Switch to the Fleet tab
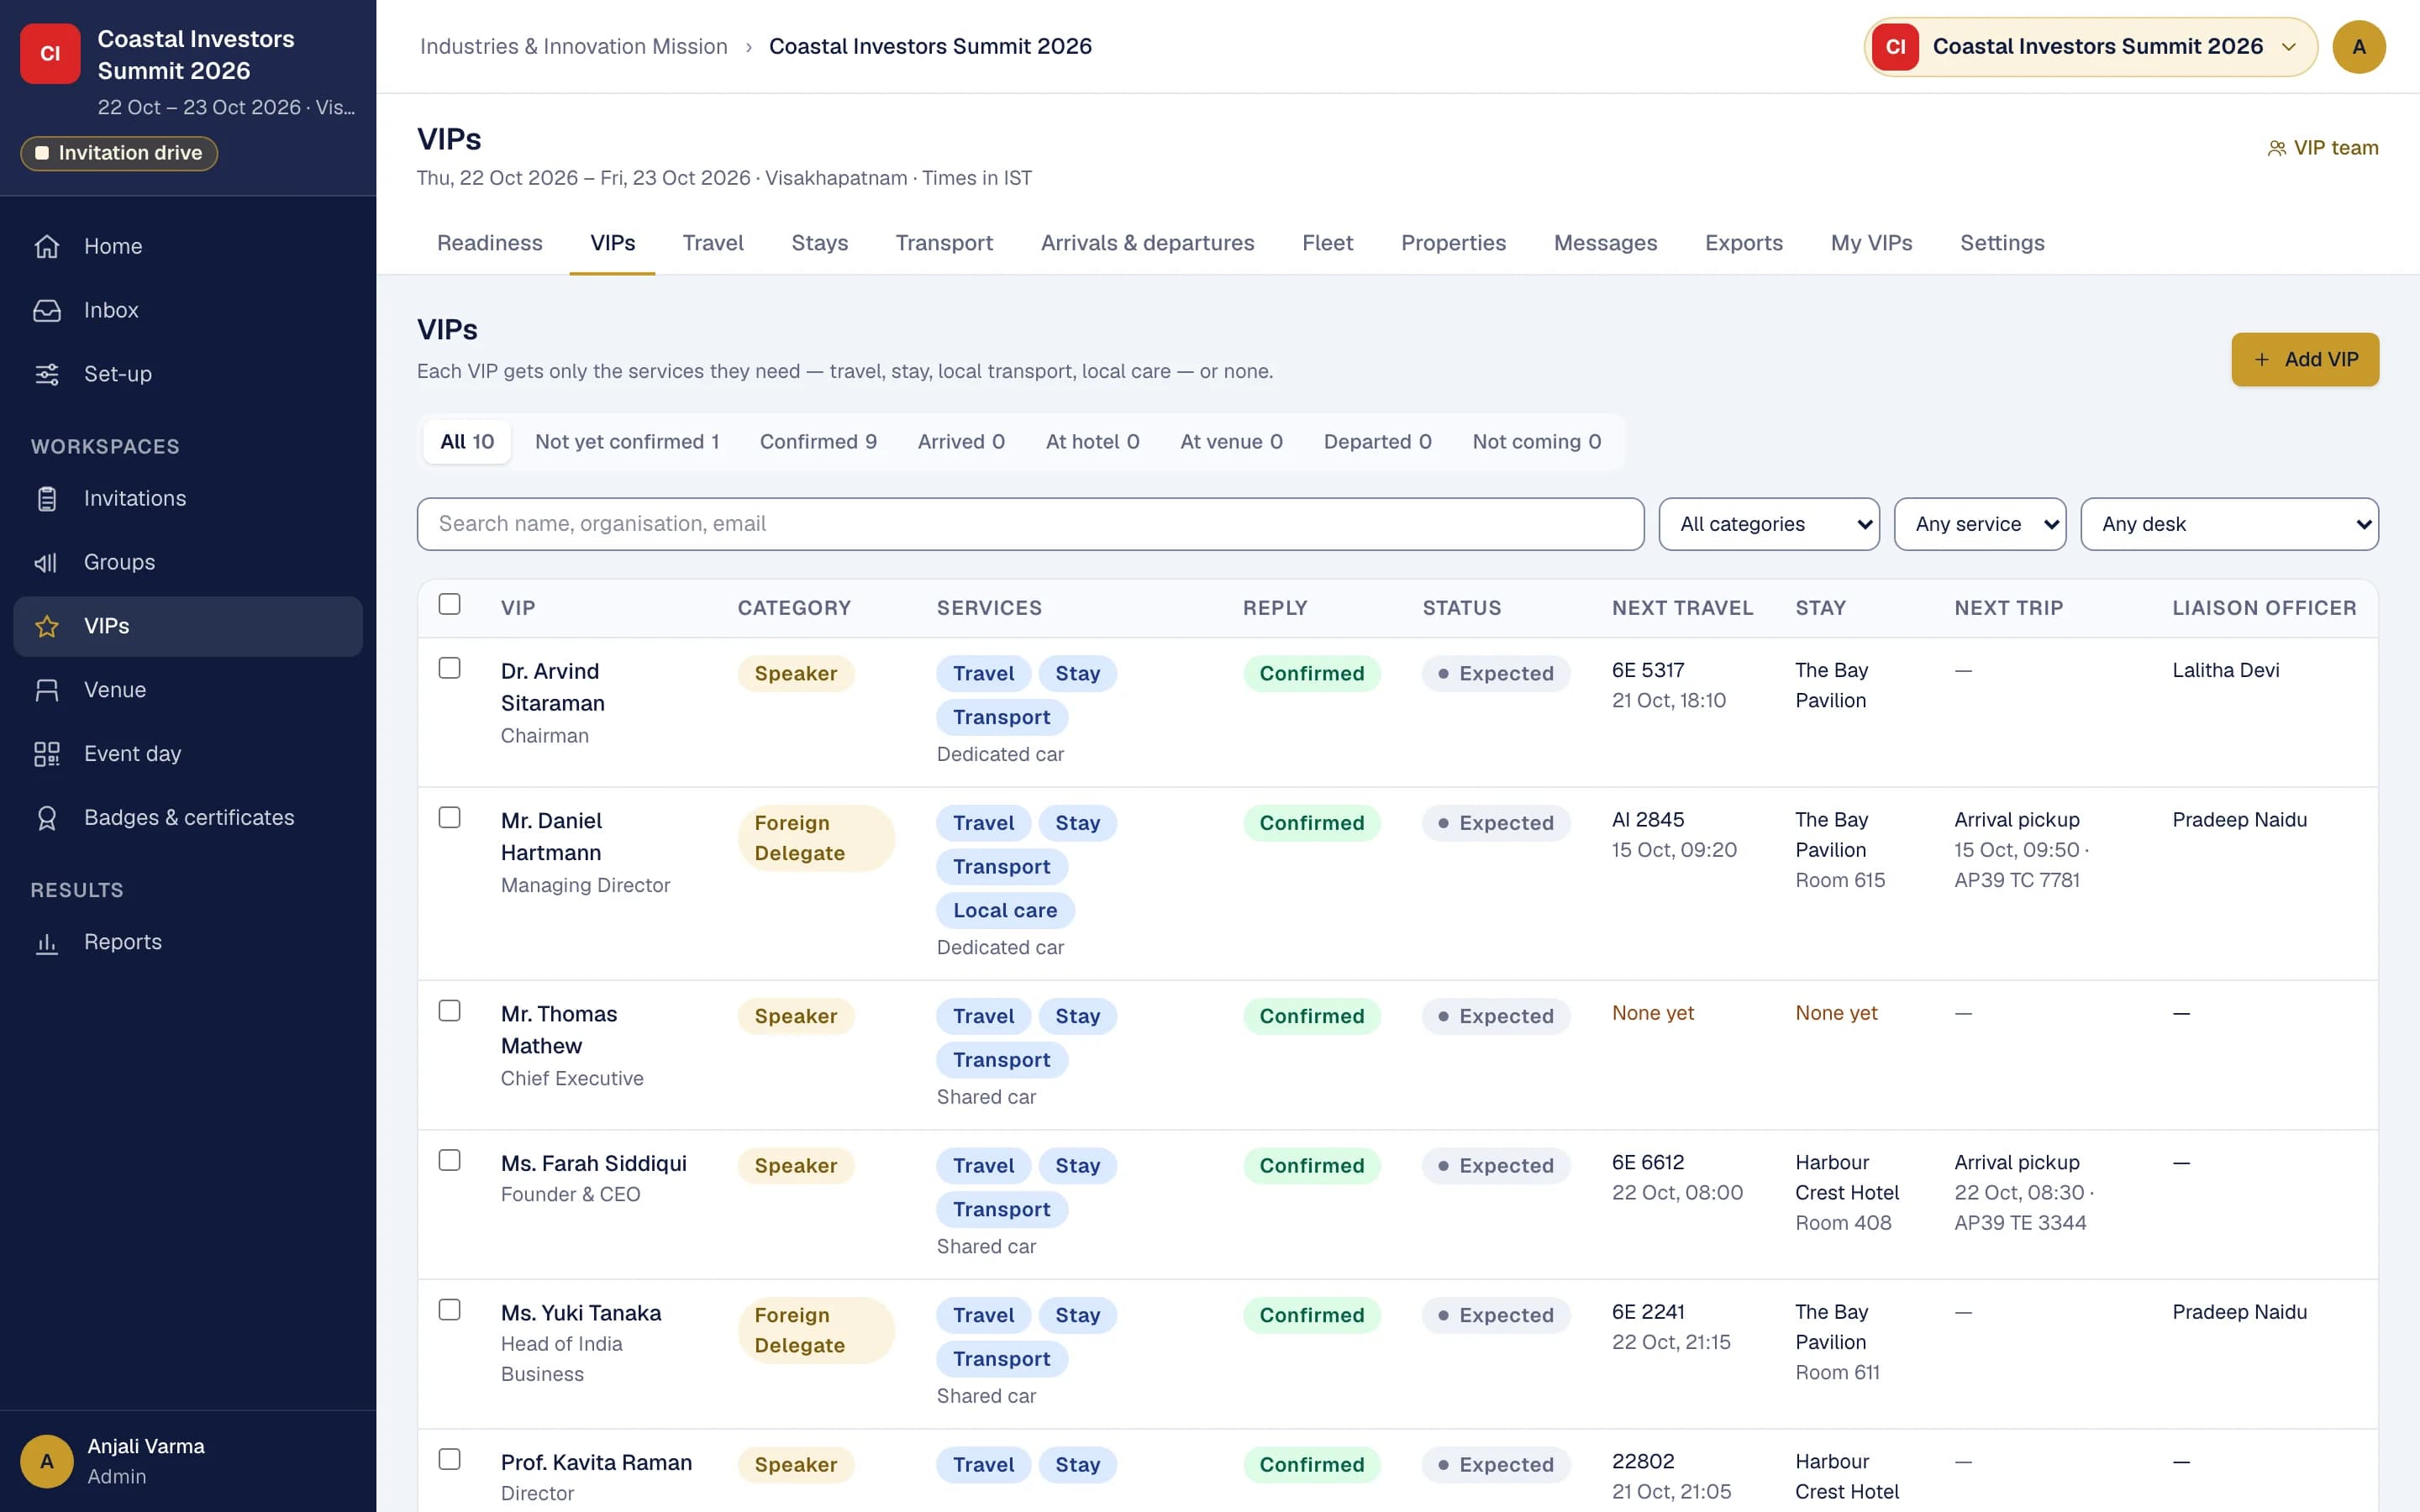 tap(1327, 243)
